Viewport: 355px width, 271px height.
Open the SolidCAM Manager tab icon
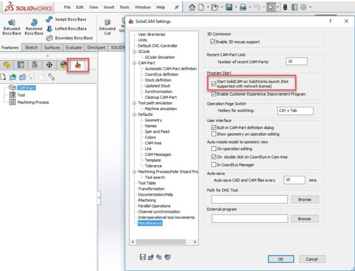point(78,65)
